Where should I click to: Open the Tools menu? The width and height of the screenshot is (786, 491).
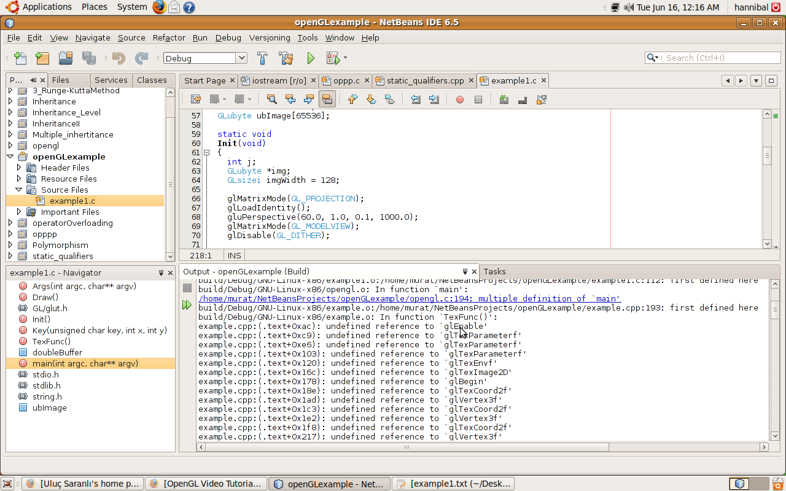coord(308,37)
